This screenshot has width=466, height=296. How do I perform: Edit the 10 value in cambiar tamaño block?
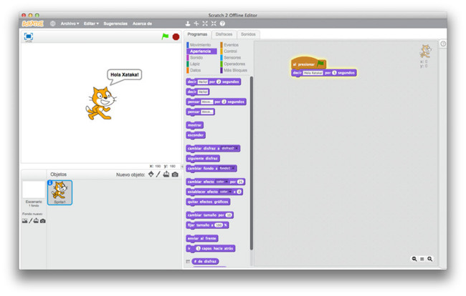(229, 215)
